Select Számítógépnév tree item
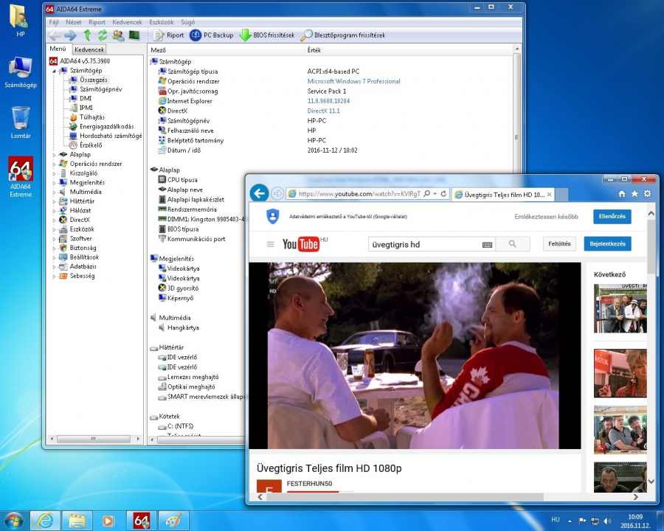 101,89
